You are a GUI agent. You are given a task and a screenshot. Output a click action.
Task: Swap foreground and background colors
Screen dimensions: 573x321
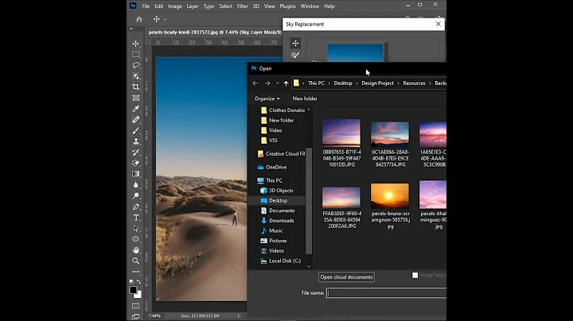138,281
